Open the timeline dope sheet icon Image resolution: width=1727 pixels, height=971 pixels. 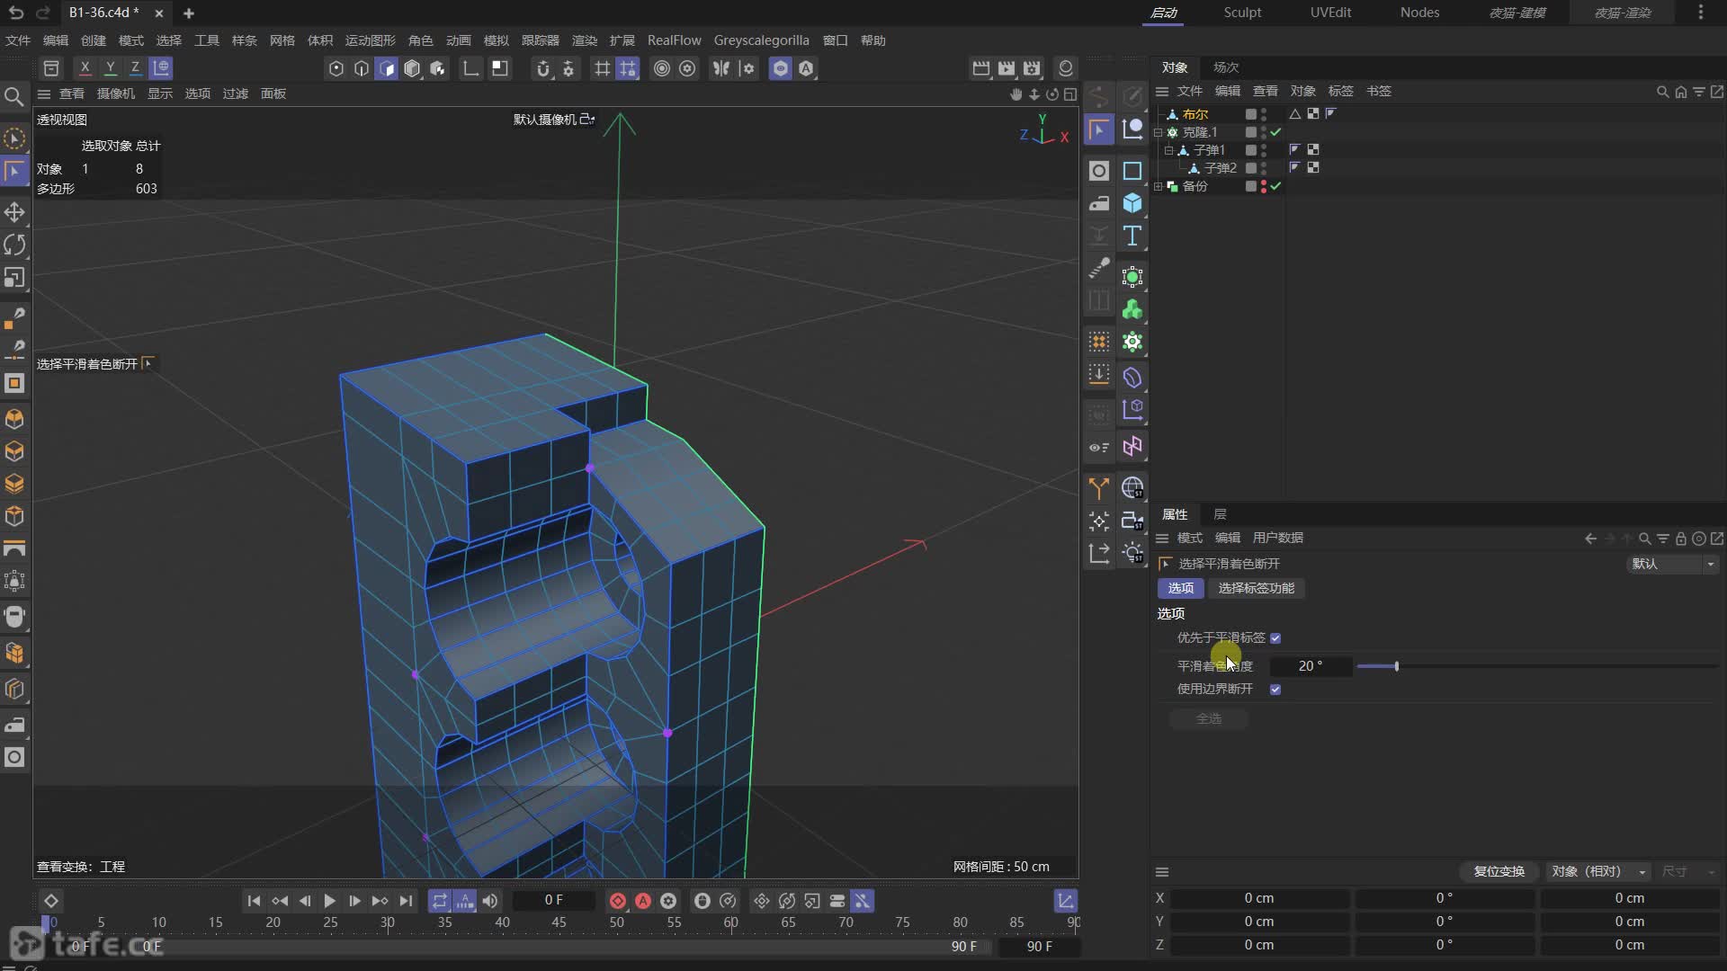click(x=1066, y=901)
